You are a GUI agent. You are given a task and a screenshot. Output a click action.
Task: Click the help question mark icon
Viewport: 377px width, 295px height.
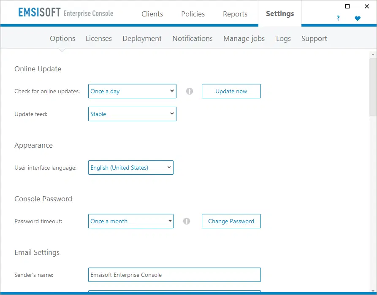[338, 19]
